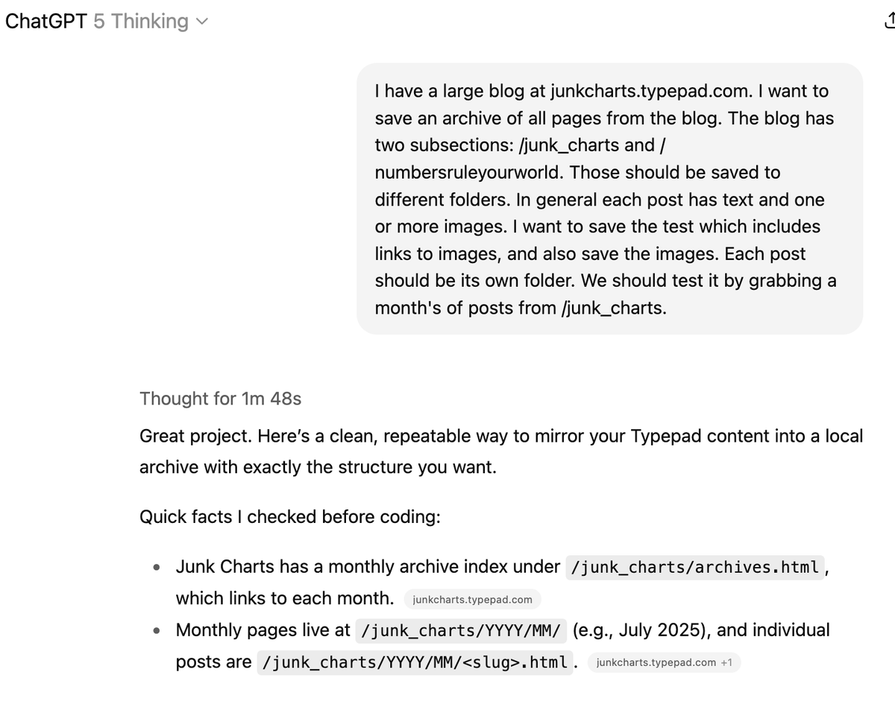This screenshot has width=895, height=704.
Task: Open the junkcharts.typepad.com citation chip
Action: 471,599
